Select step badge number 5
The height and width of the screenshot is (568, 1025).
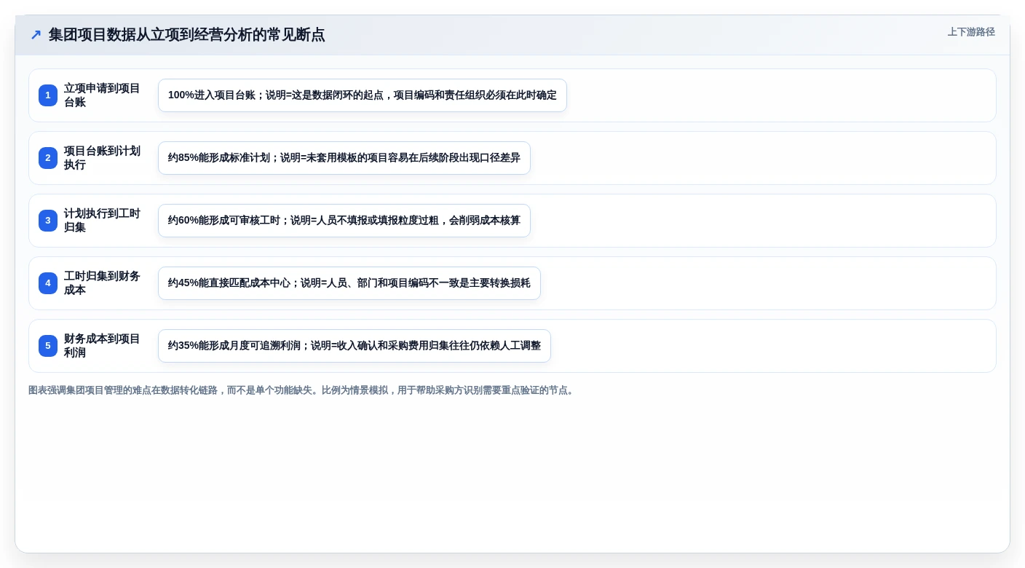tap(48, 346)
